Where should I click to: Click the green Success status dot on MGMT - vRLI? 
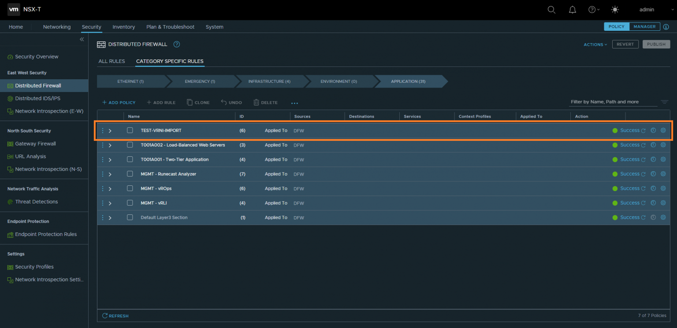(615, 203)
